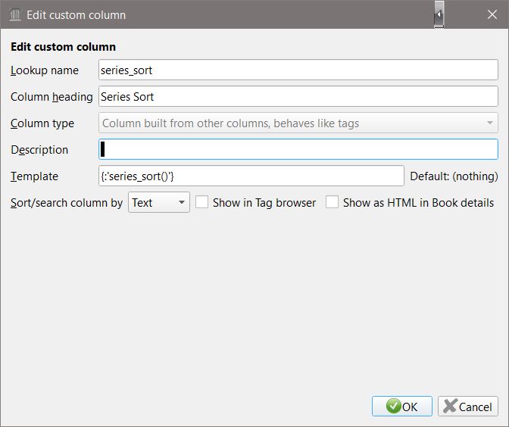The image size is (509, 427).
Task: Click the calibre library icon in title bar
Action: (15, 14)
